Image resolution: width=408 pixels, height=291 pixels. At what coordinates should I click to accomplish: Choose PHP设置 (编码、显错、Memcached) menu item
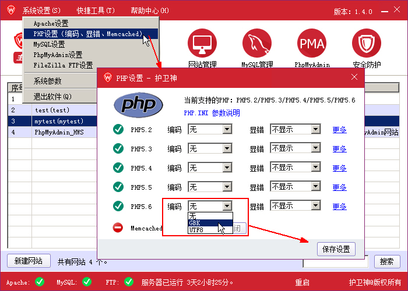[91, 34]
